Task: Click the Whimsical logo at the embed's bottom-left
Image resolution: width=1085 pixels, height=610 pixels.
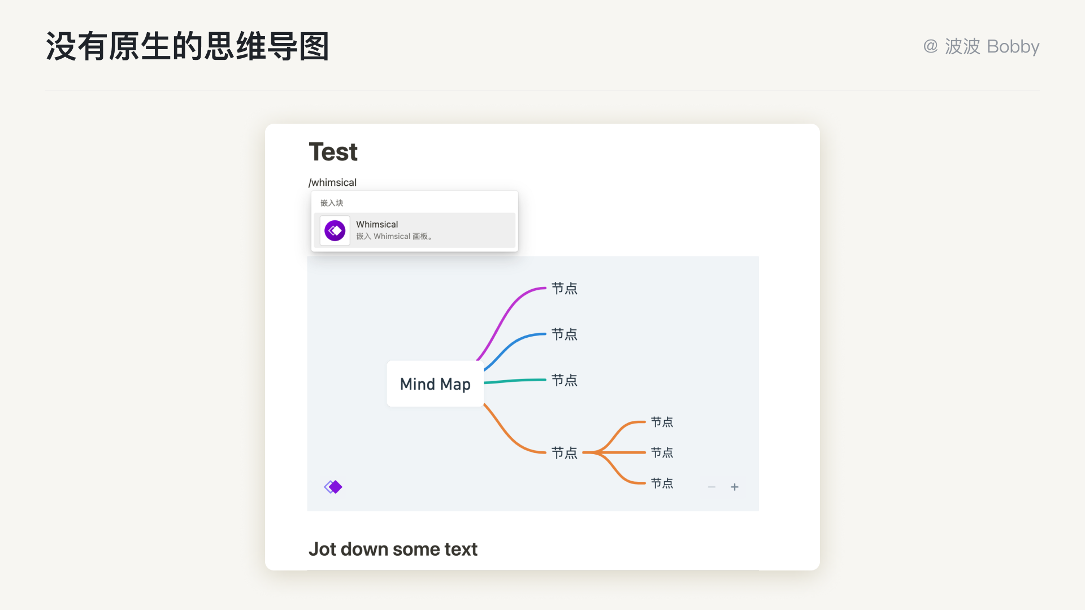Action: pyautogui.click(x=333, y=487)
